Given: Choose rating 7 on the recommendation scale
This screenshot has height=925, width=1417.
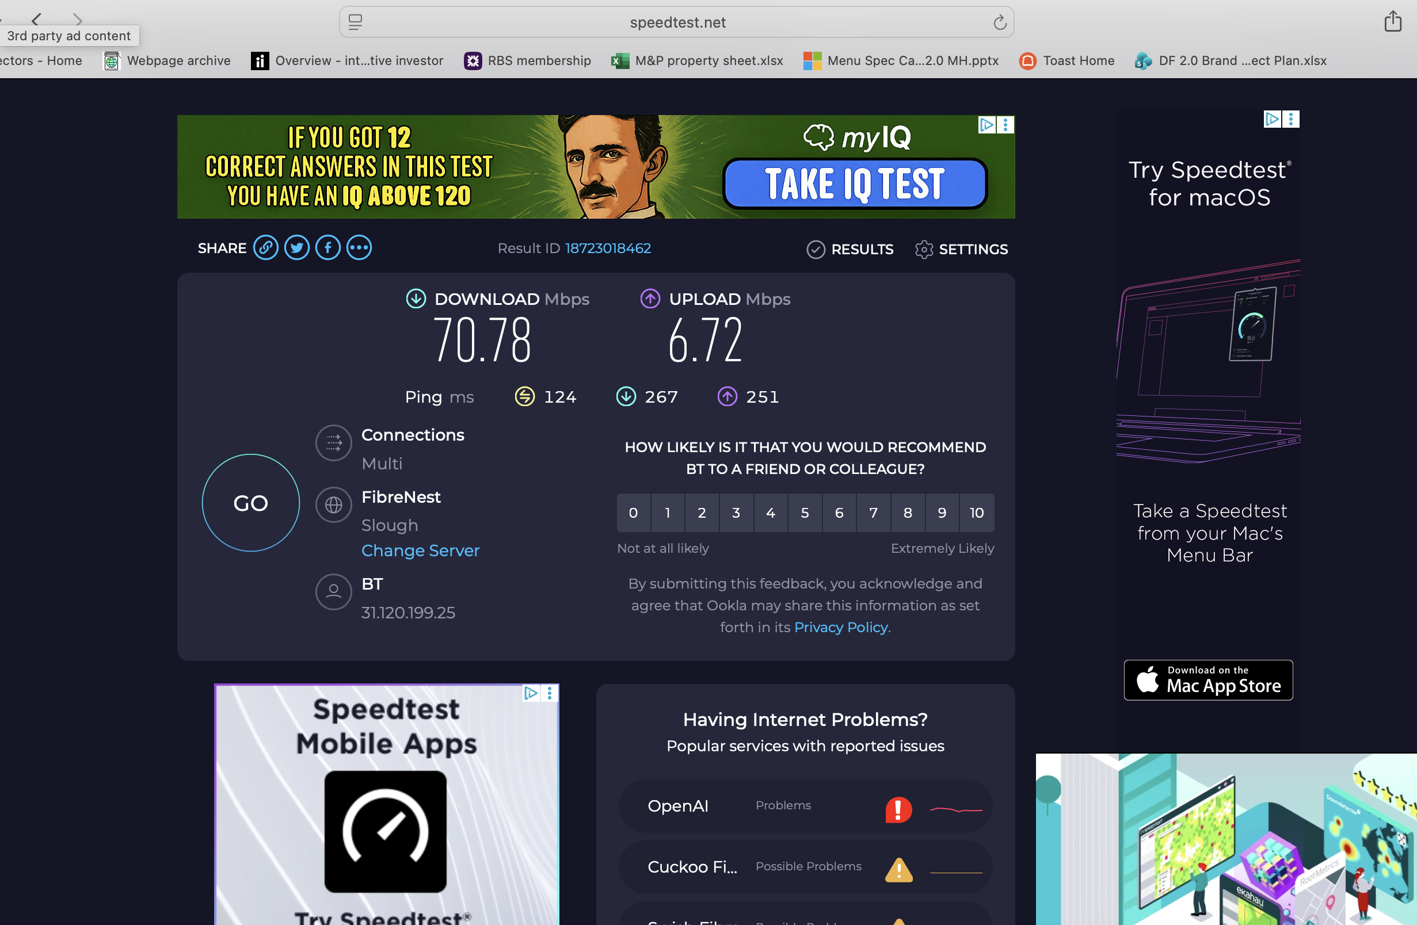Looking at the screenshot, I should tap(874, 513).
